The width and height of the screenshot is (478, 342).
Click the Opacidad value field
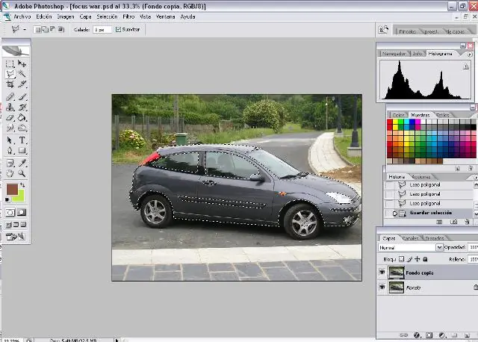pos(473,247)
